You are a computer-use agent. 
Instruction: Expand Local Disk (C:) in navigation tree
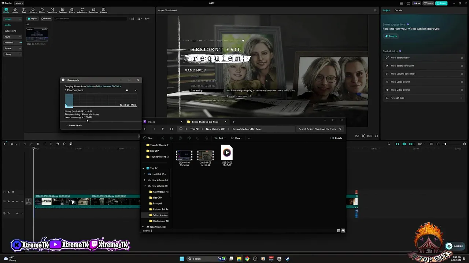coord(144,174)
